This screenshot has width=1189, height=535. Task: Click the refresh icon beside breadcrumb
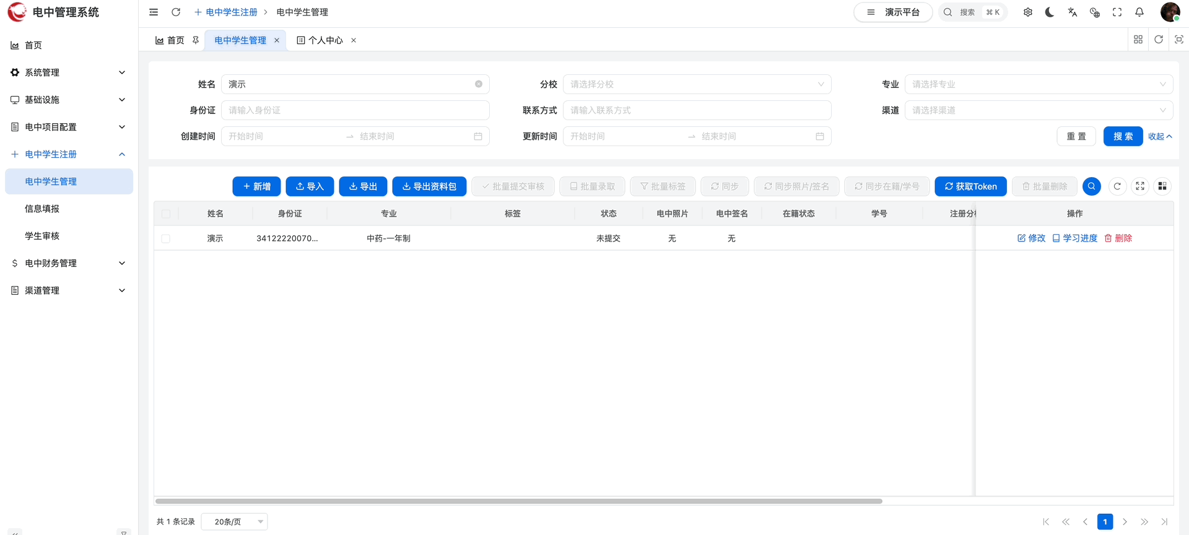(176, 12)
